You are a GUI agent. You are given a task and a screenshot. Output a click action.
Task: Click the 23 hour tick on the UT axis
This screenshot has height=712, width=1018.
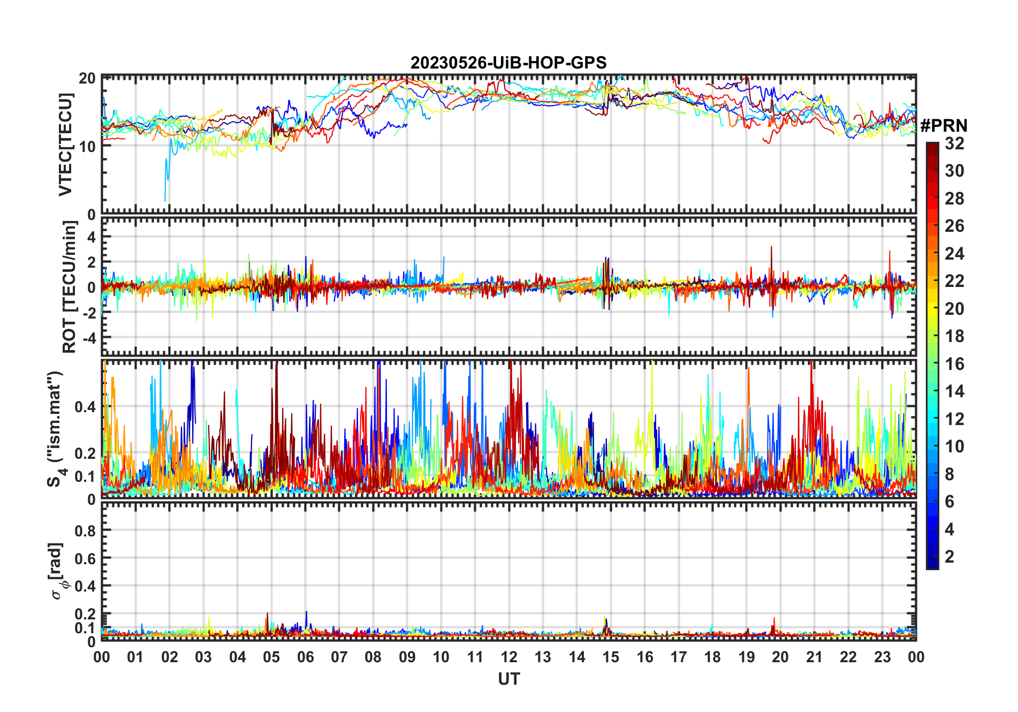(x=882, y=657)
